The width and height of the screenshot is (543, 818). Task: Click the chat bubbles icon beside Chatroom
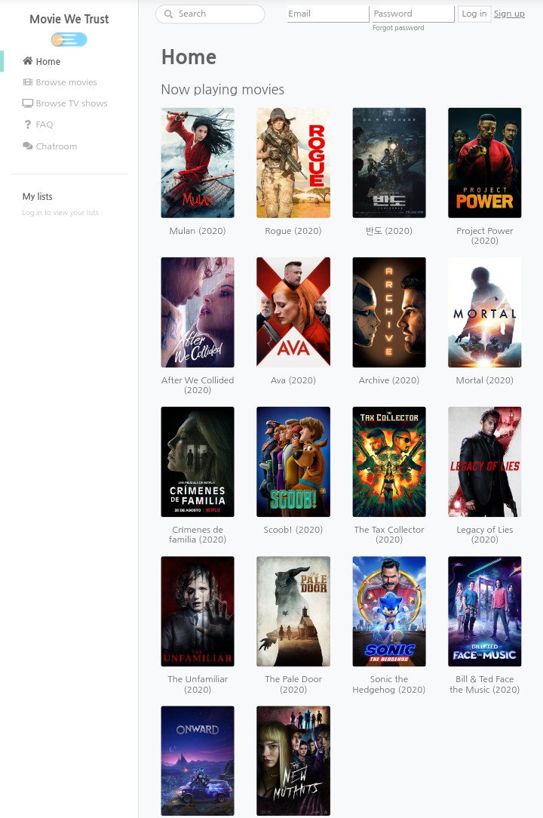[28, 146]
